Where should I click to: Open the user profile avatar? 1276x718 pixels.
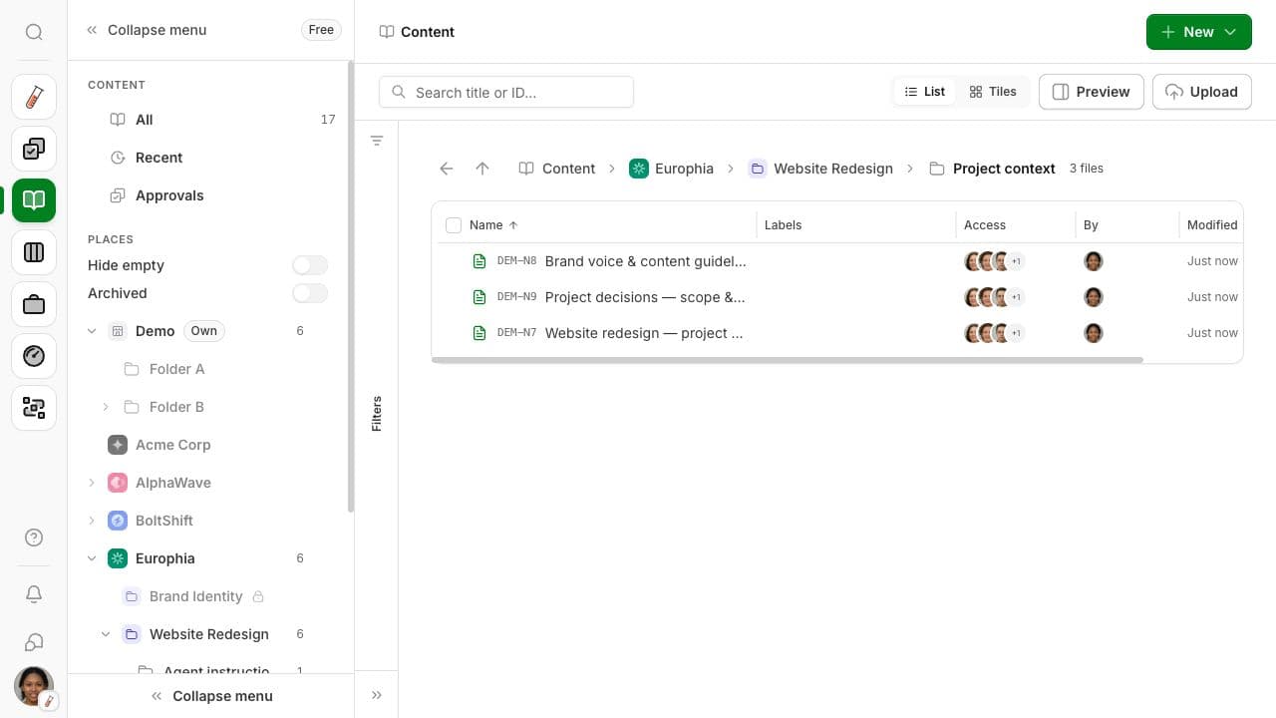click(x=34, y=686)
